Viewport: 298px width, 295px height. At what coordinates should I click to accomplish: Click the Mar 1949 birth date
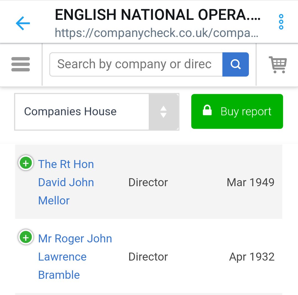(251, 182)
